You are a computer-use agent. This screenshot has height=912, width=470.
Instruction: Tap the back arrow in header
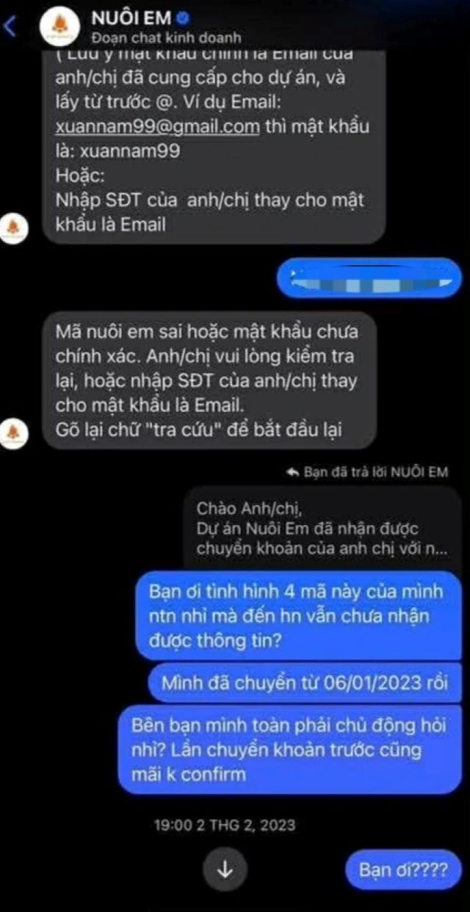click(10, 26)
